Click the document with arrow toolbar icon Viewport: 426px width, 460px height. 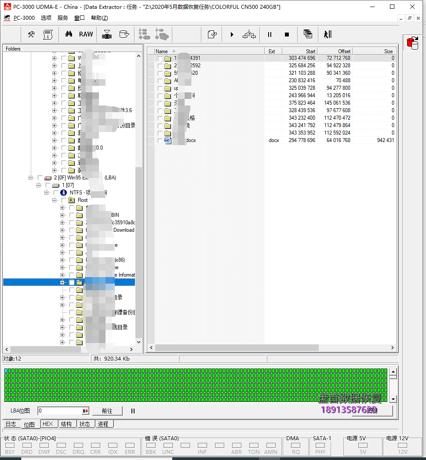tap(212, 34)
